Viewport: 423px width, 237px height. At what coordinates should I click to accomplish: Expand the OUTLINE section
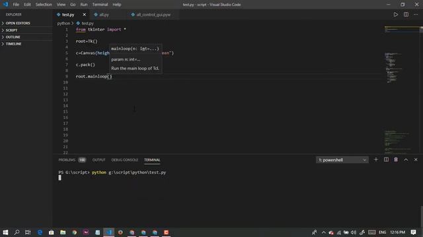coord(26,37)
